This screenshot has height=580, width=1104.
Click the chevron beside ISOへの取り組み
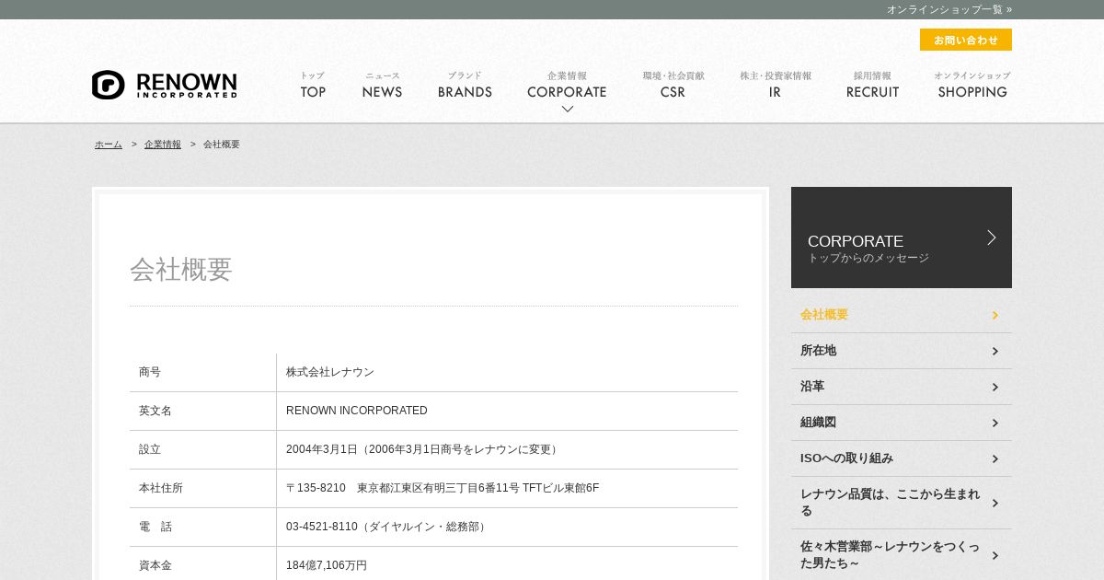[995, 459]
